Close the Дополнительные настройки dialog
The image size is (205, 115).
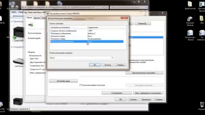[124, 18]
